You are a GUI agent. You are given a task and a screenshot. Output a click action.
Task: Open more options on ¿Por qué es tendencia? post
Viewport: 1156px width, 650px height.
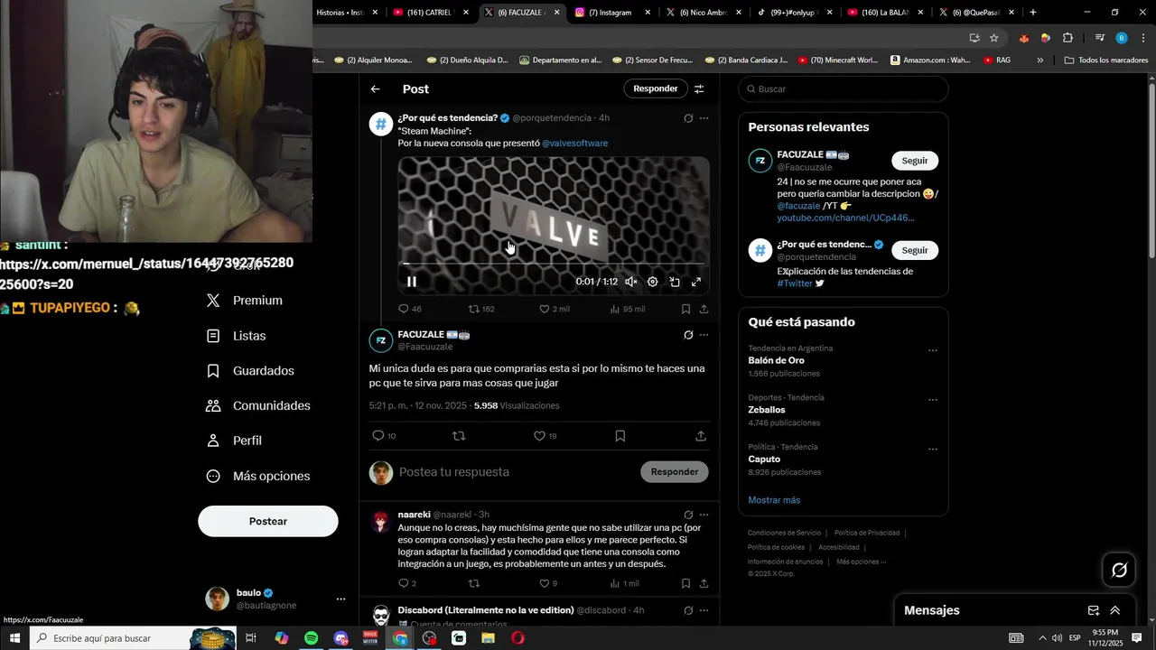click(704, 118)
